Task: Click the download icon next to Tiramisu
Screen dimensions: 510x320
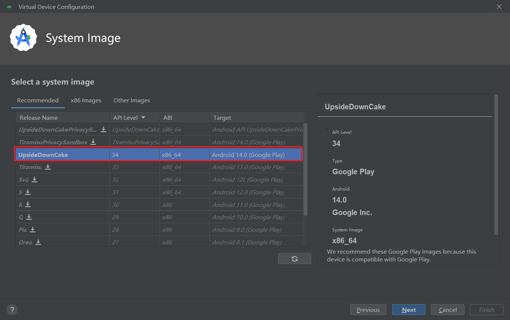Action: point(48,167)
